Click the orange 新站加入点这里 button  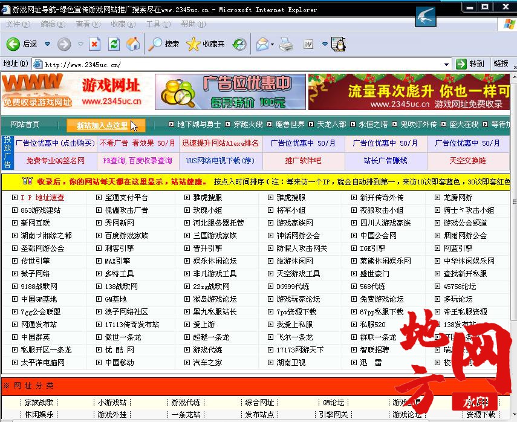pos(105,125)
